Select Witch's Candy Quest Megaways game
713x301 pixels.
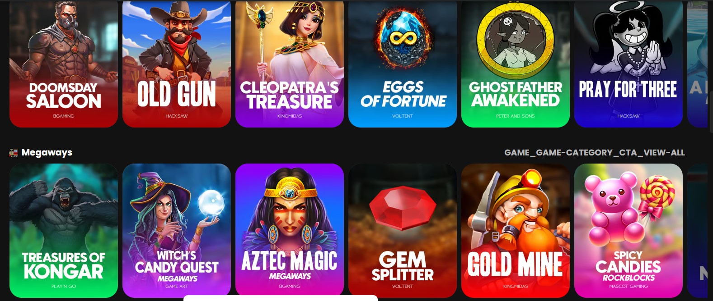[177, 230]
